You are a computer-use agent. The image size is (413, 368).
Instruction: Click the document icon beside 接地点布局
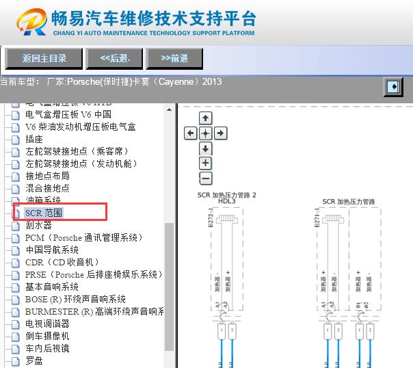pos(16,176)
